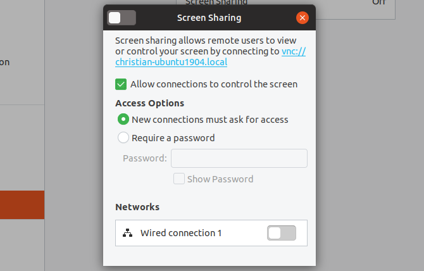The width and height of the screenshot is (424, 271).
Task: Select the Require a password radio button
Action: click(x=123, y=137)
